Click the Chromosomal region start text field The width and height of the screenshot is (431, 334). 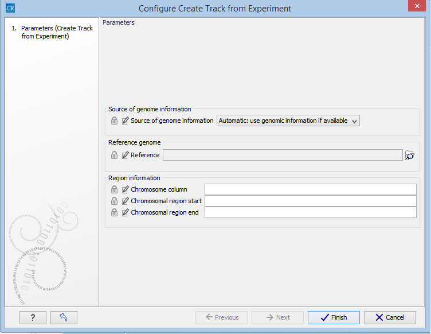[311, 201]
